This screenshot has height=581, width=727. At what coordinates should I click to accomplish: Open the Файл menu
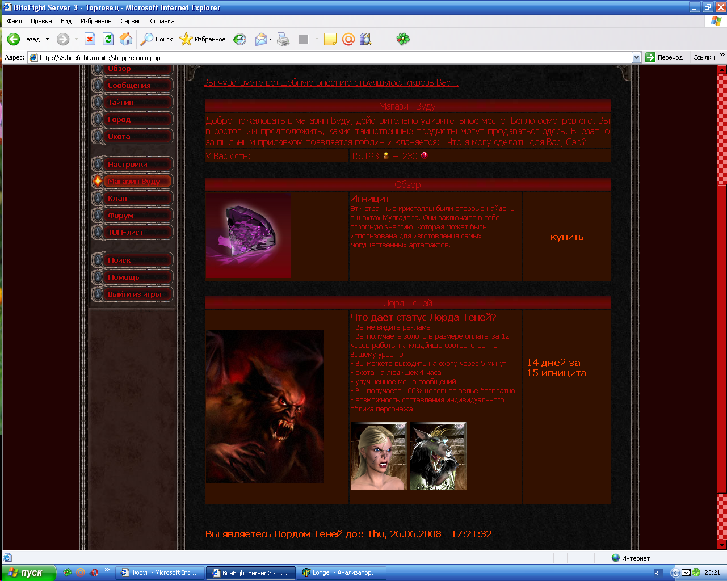(x=14, y=21)
